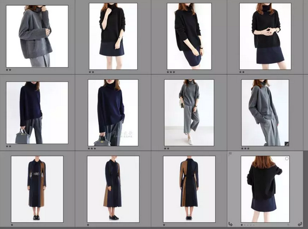Select the black sweater photo with hands clasped
Screen dimensions: 308x229
266,36
